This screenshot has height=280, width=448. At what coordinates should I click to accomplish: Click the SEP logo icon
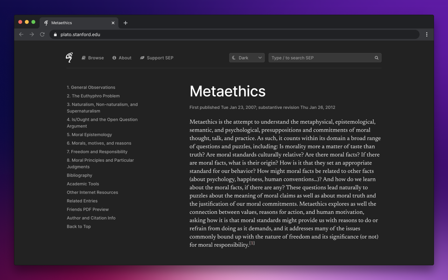69,58
